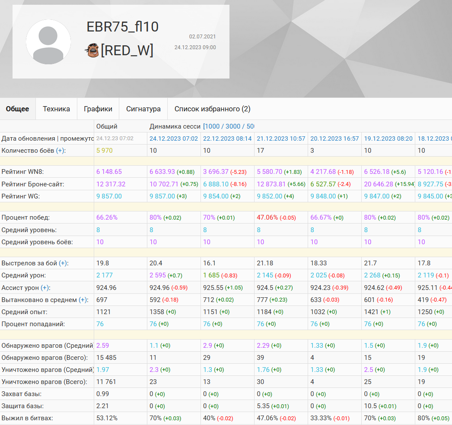The image size is (452, 425).
Task: Expand the plus next to Количество боёв
Action: (60, 151)
